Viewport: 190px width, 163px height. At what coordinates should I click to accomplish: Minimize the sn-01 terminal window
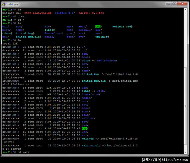tap(169, 3)
